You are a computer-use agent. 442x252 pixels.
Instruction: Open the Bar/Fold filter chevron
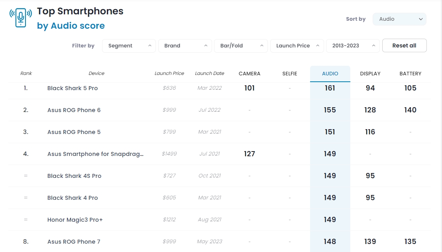coord(261,46)
